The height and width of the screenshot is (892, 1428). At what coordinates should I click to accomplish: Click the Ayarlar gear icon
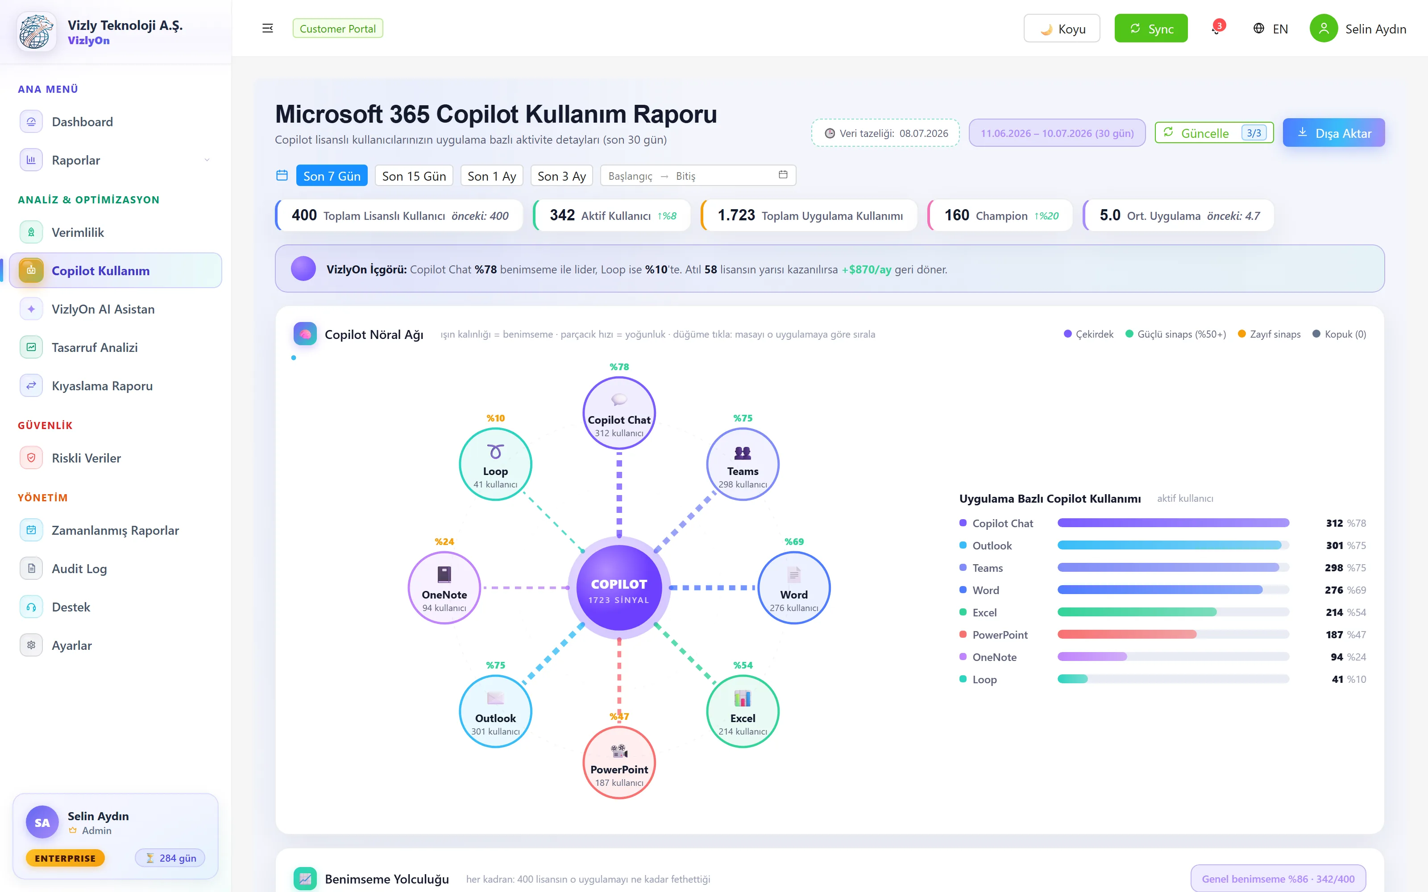(31, 645)
